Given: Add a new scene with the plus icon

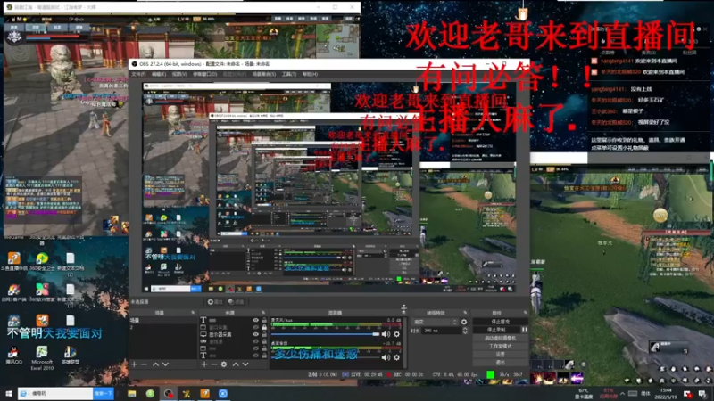Looking at the screenshot, I should point(135,364).
